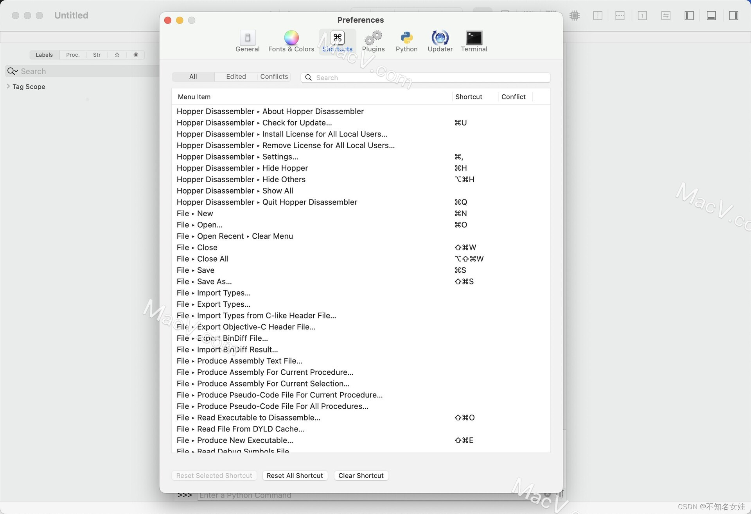Image resolution: width=751 pixels, height=514 pixels.
Task: Click the swap arrows toolbar icon
Action: tap(666, 16)
